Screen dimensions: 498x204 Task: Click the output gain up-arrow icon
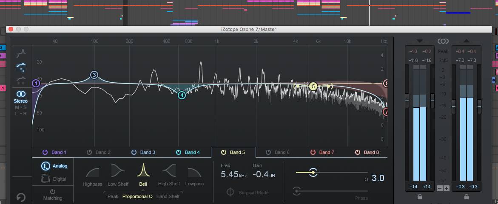point(466,41)
